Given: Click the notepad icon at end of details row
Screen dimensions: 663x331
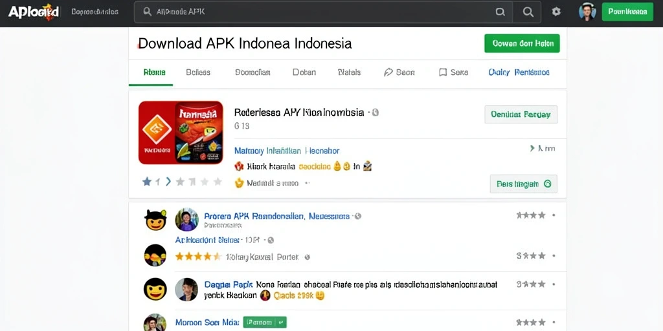Looking at the screenshot, I should click(367, 166).
